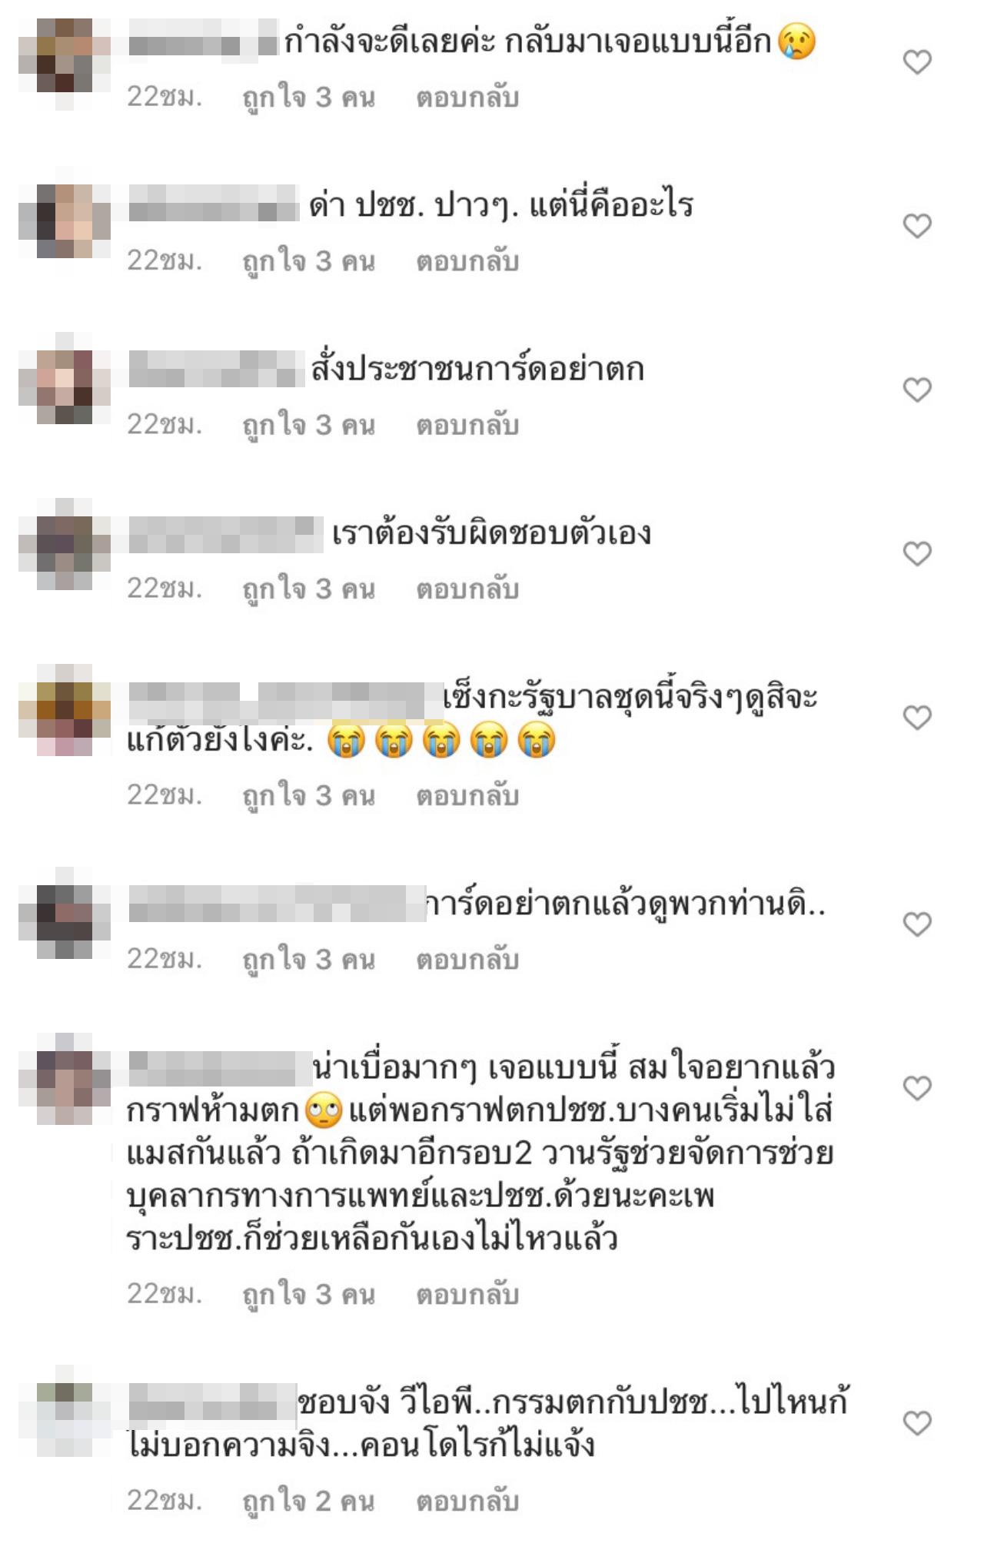The image size is (984, 1556).
Task: View likes on 'น่าเบื่อมากๆ' comment
Action: 308,1296
